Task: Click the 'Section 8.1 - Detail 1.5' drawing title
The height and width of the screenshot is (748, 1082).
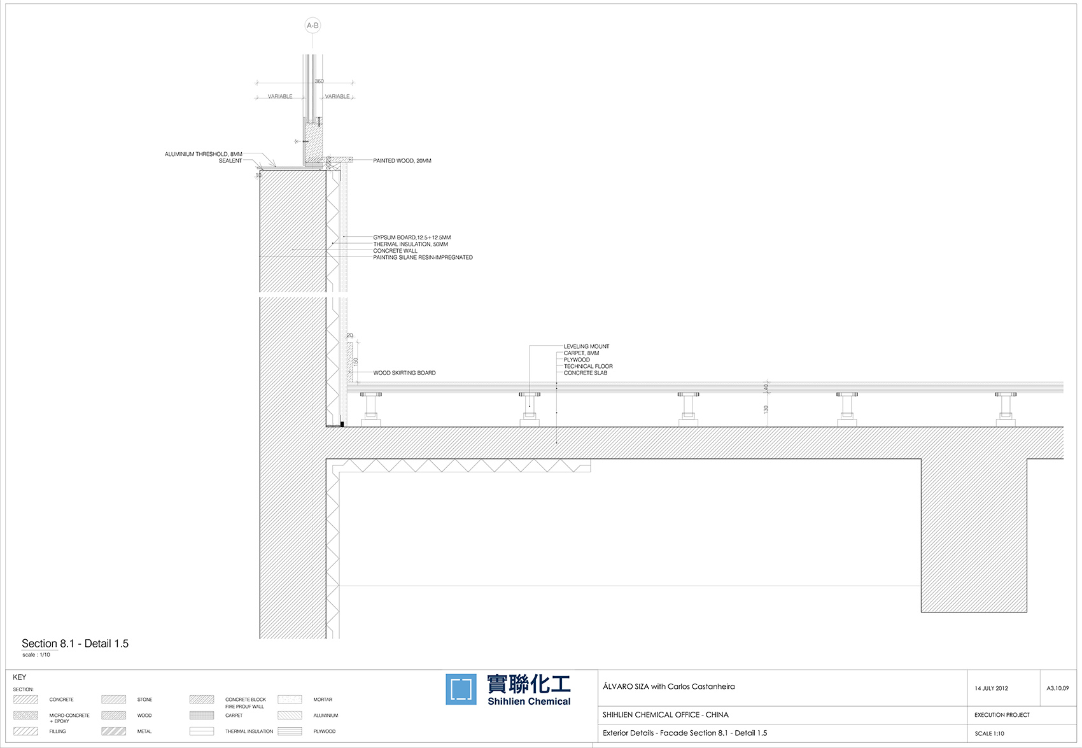Action: tap(75, 644)
